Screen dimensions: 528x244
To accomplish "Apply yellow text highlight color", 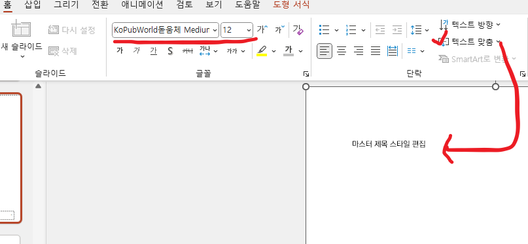I will click(x=262, y=51).
